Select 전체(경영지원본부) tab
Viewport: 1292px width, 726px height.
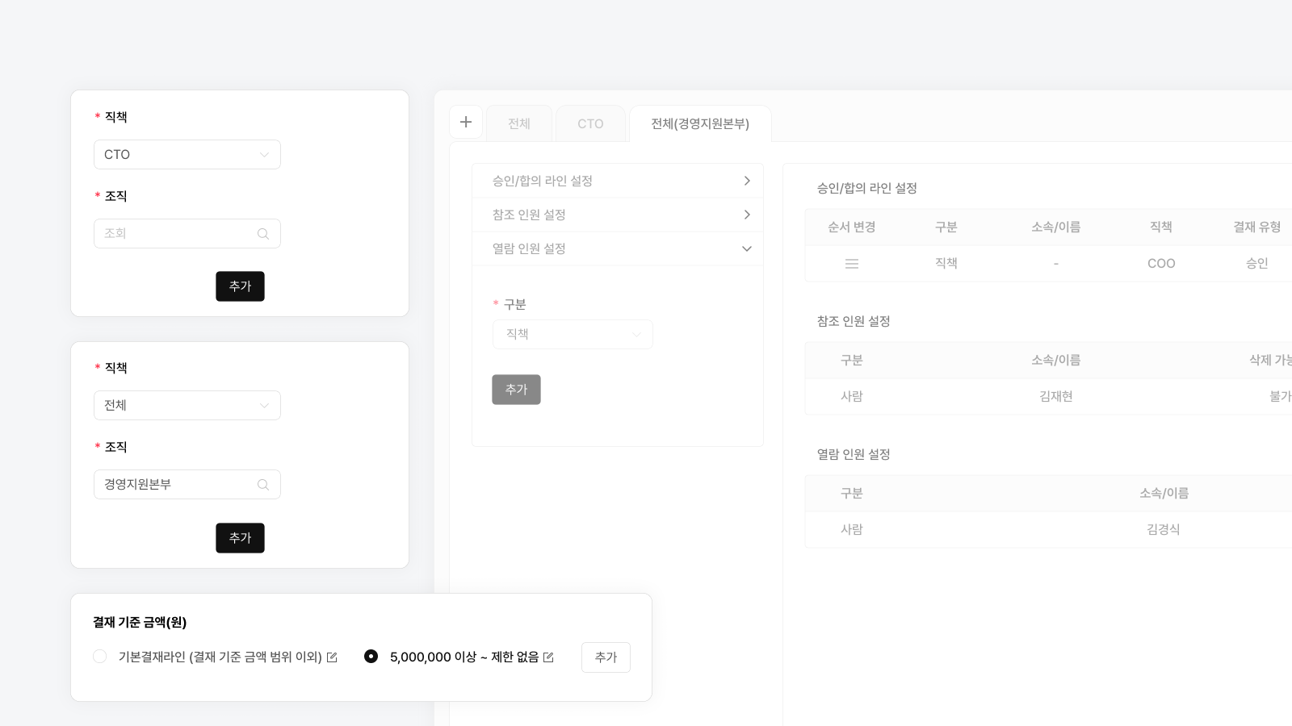pyautogui.click(x=700, y=123)
